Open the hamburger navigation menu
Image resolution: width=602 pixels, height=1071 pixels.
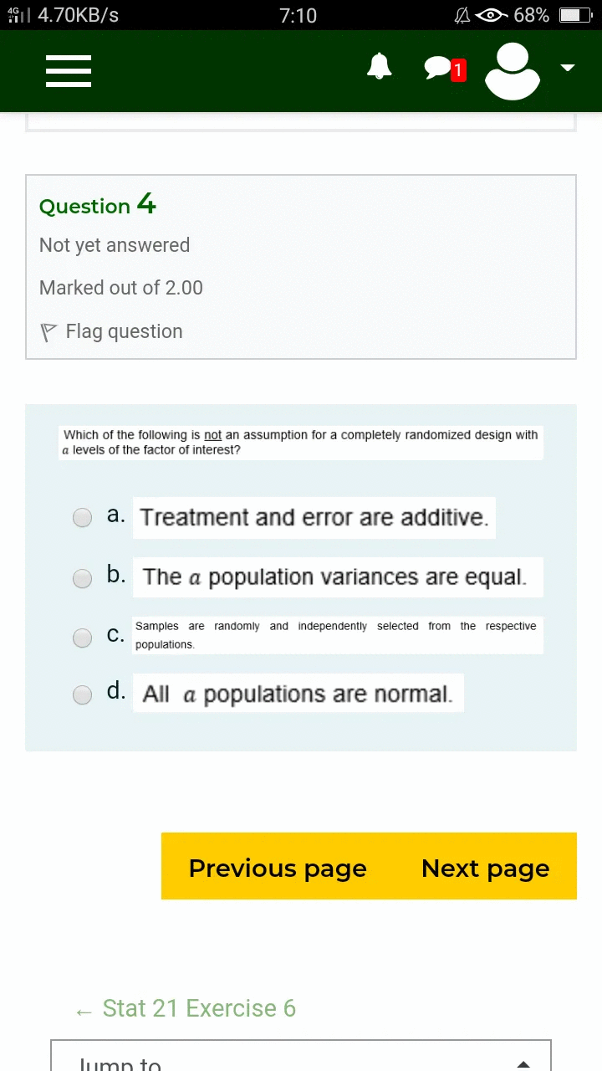click(x=68, y=70)
